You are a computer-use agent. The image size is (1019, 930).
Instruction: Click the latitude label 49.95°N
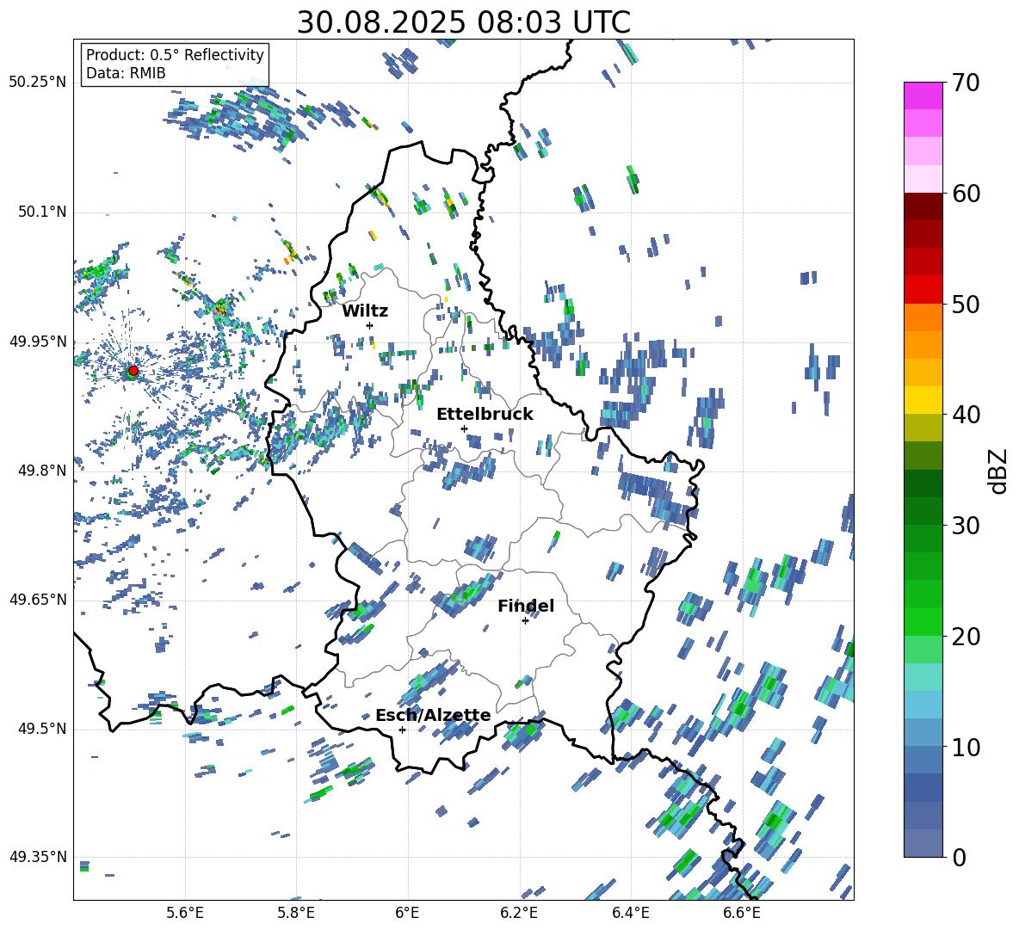point(39,342)
